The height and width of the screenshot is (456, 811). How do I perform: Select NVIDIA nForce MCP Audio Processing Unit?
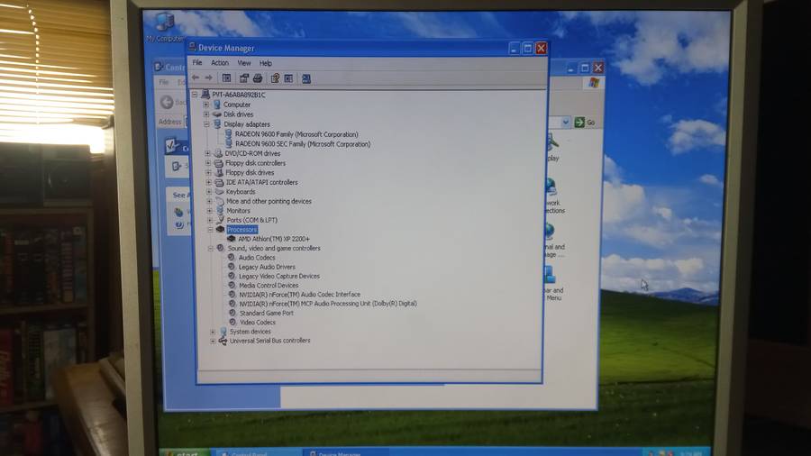click(328, 304)
